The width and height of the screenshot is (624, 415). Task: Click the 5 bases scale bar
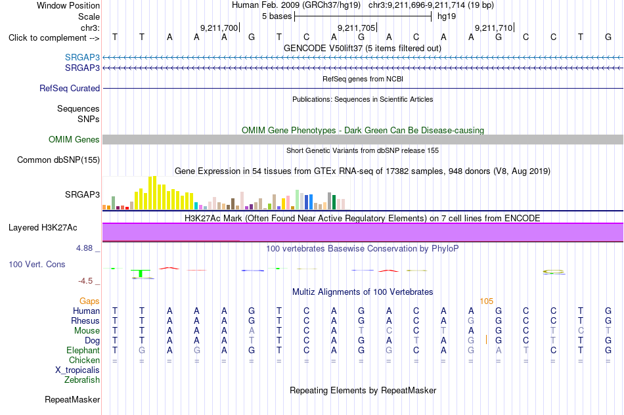(363, 16)
